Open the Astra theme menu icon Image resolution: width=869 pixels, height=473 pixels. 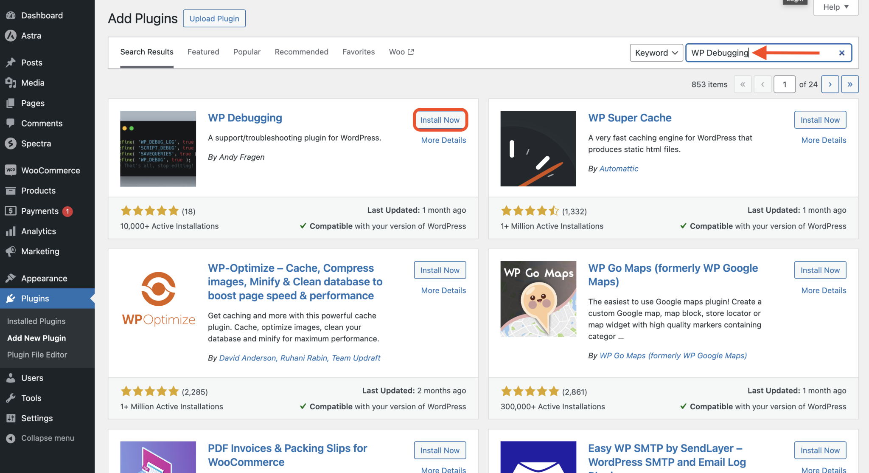tap(11, 36)
